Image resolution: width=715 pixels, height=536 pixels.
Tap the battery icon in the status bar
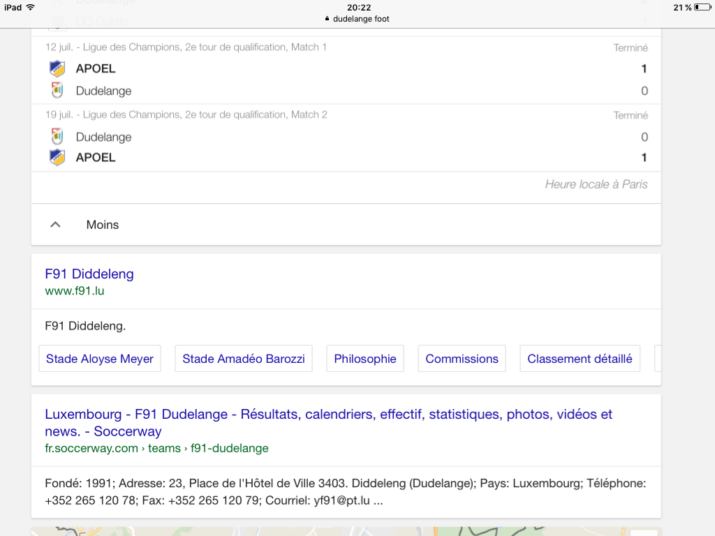click(701, 7)
